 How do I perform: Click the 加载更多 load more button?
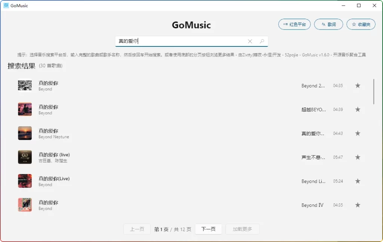click(242, 229)
